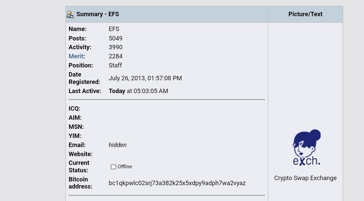The width and height of the screenshot is (364, 201).
Task: Click the Bitcoin address text
Action: click(177, 183)
